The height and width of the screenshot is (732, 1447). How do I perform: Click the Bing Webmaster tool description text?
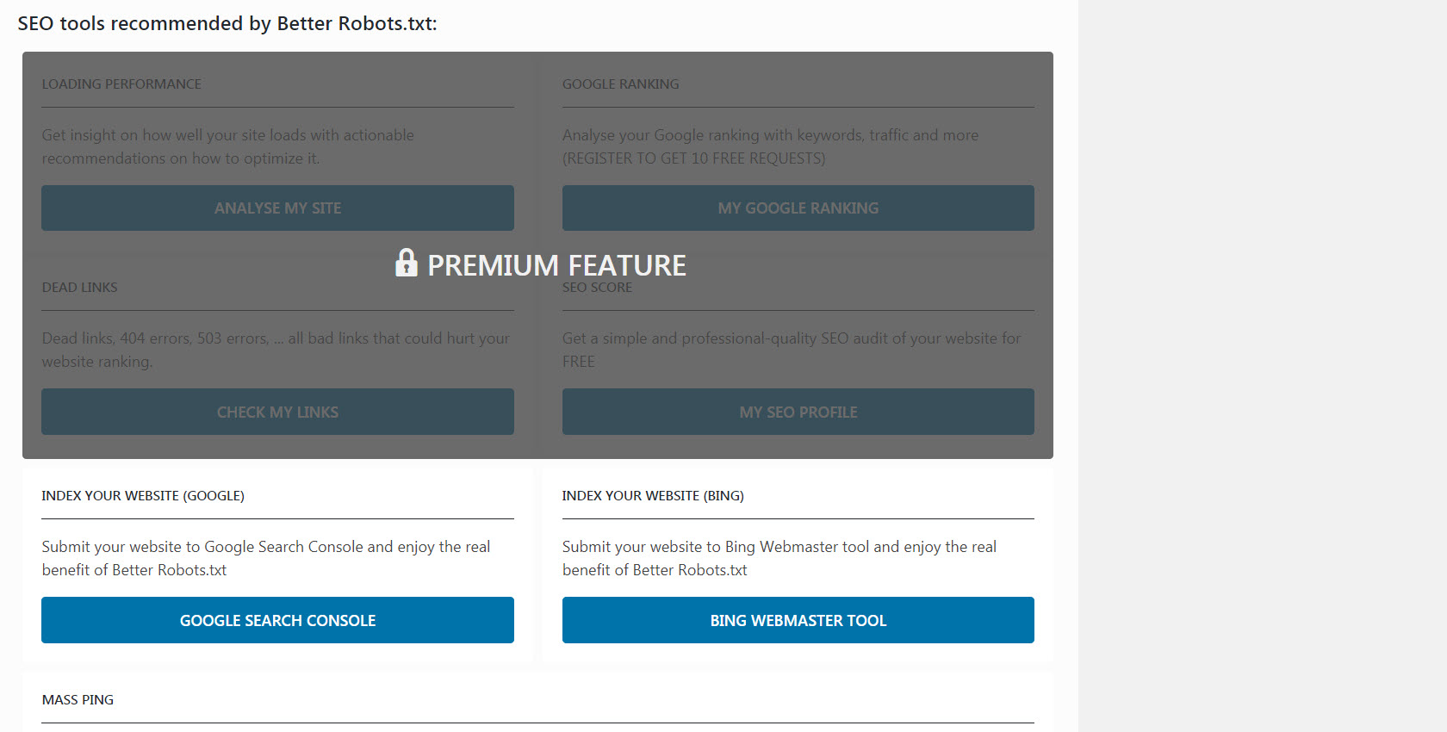click(779, 558)
